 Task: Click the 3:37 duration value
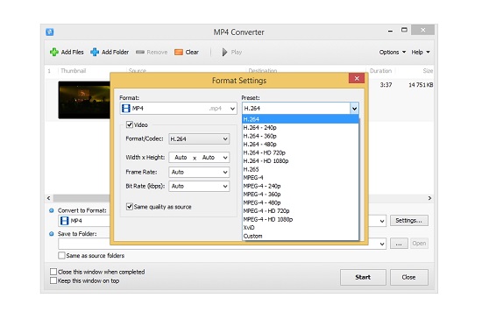(386, 85)
